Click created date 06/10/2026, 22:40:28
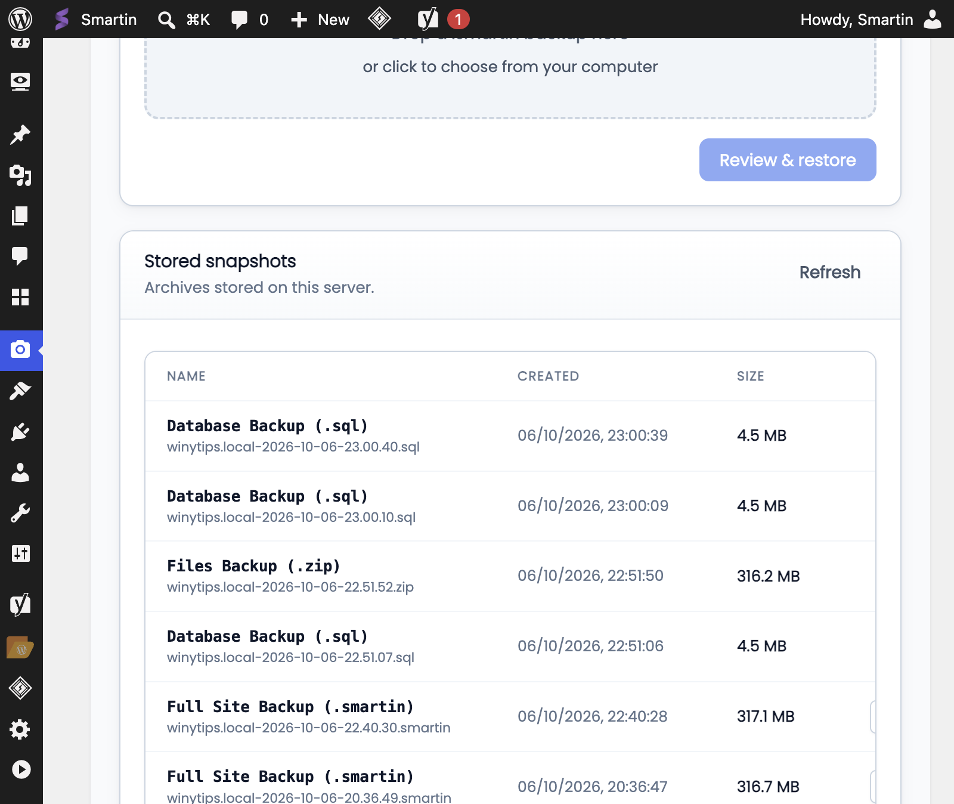Screen dimensions: 954x804 (x=592, y=716)
